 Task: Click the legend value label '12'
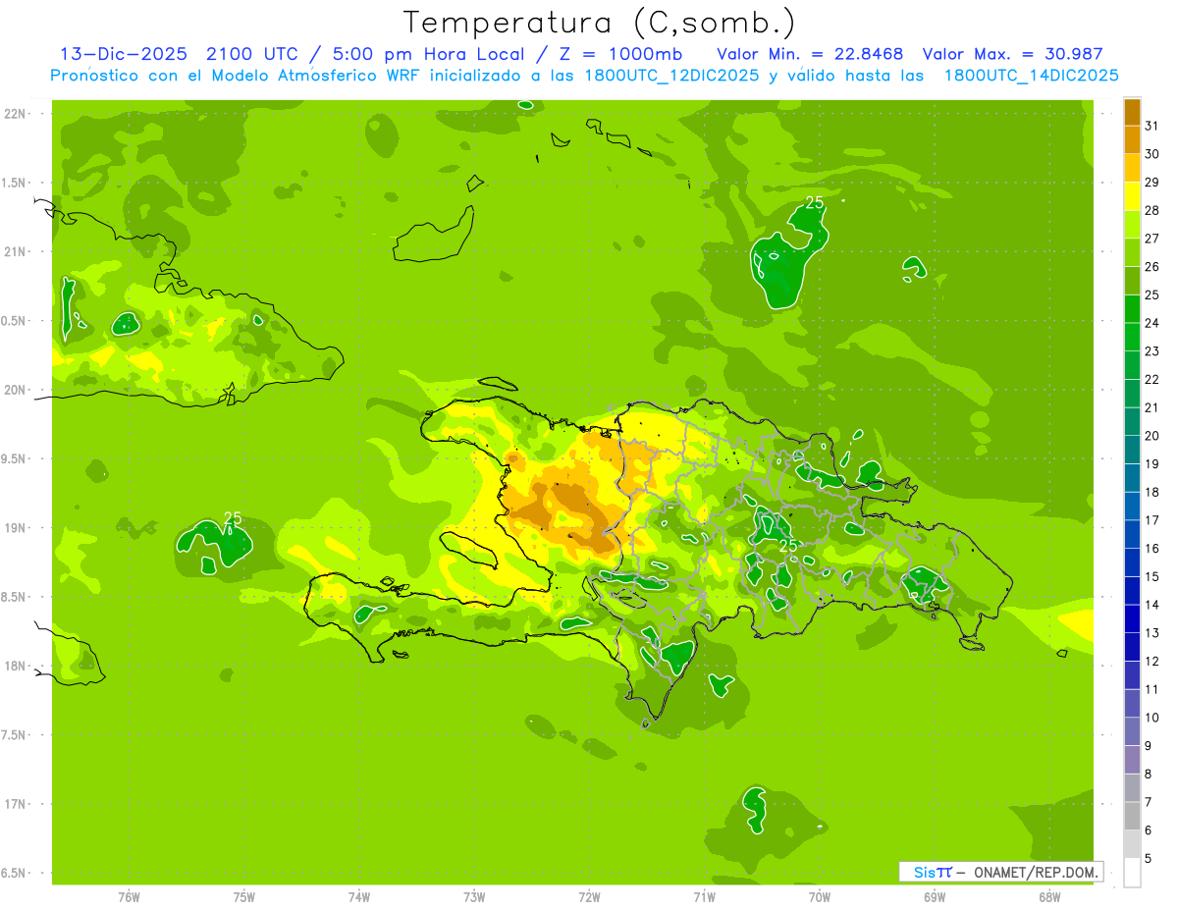(1151, 661)
